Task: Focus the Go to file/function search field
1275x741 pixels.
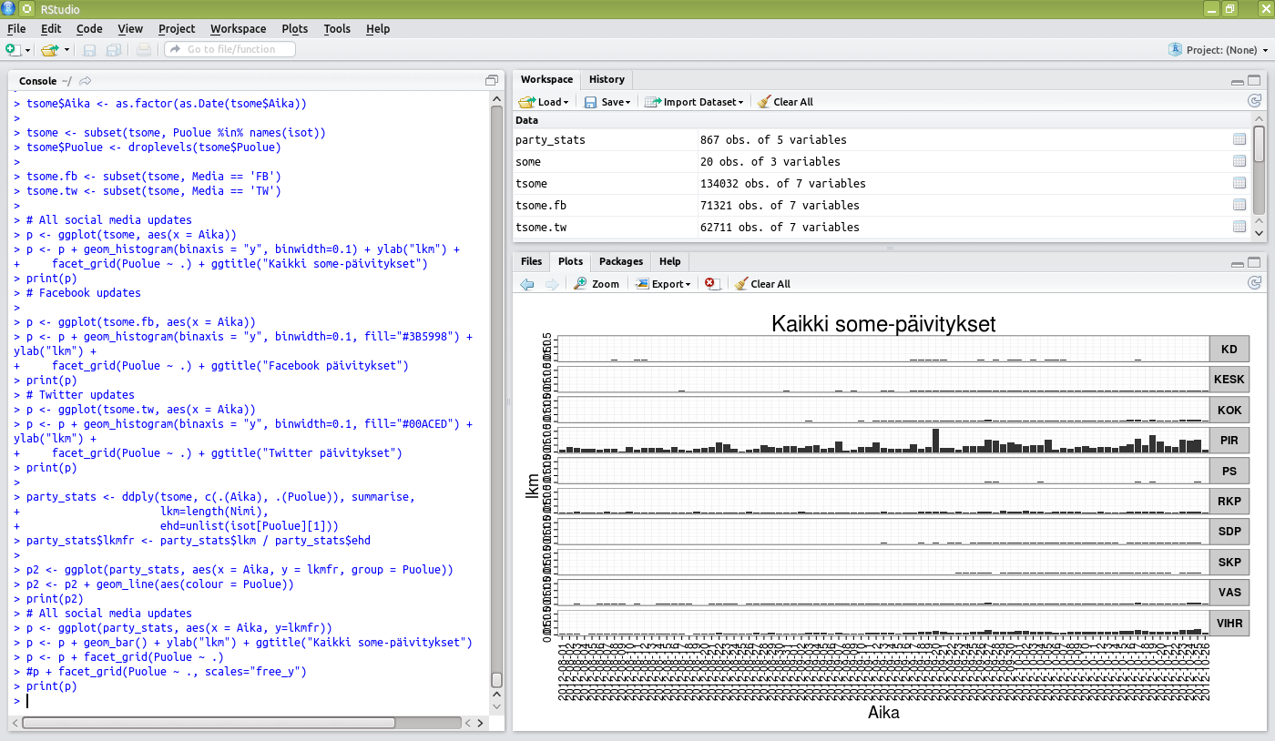Action: [229, 49]
